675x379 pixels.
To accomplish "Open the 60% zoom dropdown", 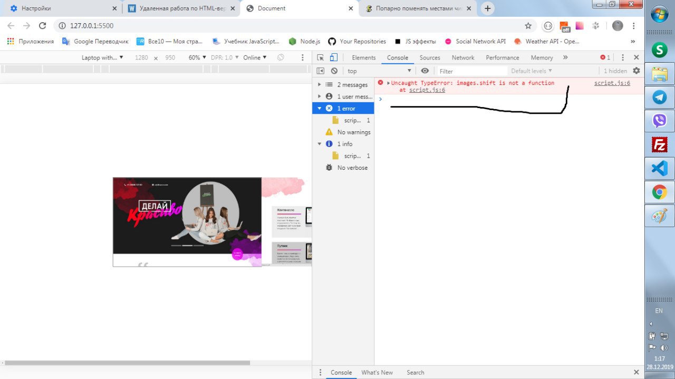I will [197, 57].
